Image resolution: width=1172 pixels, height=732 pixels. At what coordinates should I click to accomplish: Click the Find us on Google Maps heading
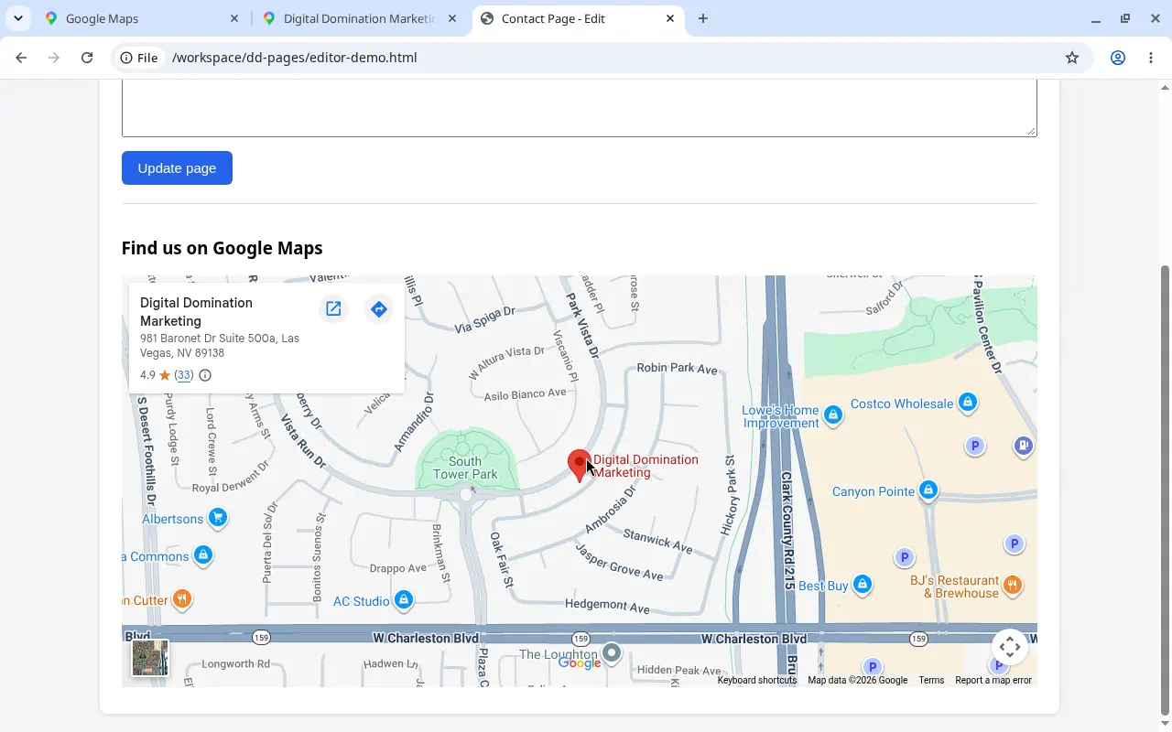(222, 248)
